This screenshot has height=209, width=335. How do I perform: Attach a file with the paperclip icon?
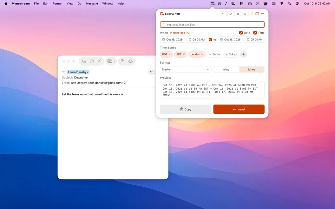[x=100, y=61]
